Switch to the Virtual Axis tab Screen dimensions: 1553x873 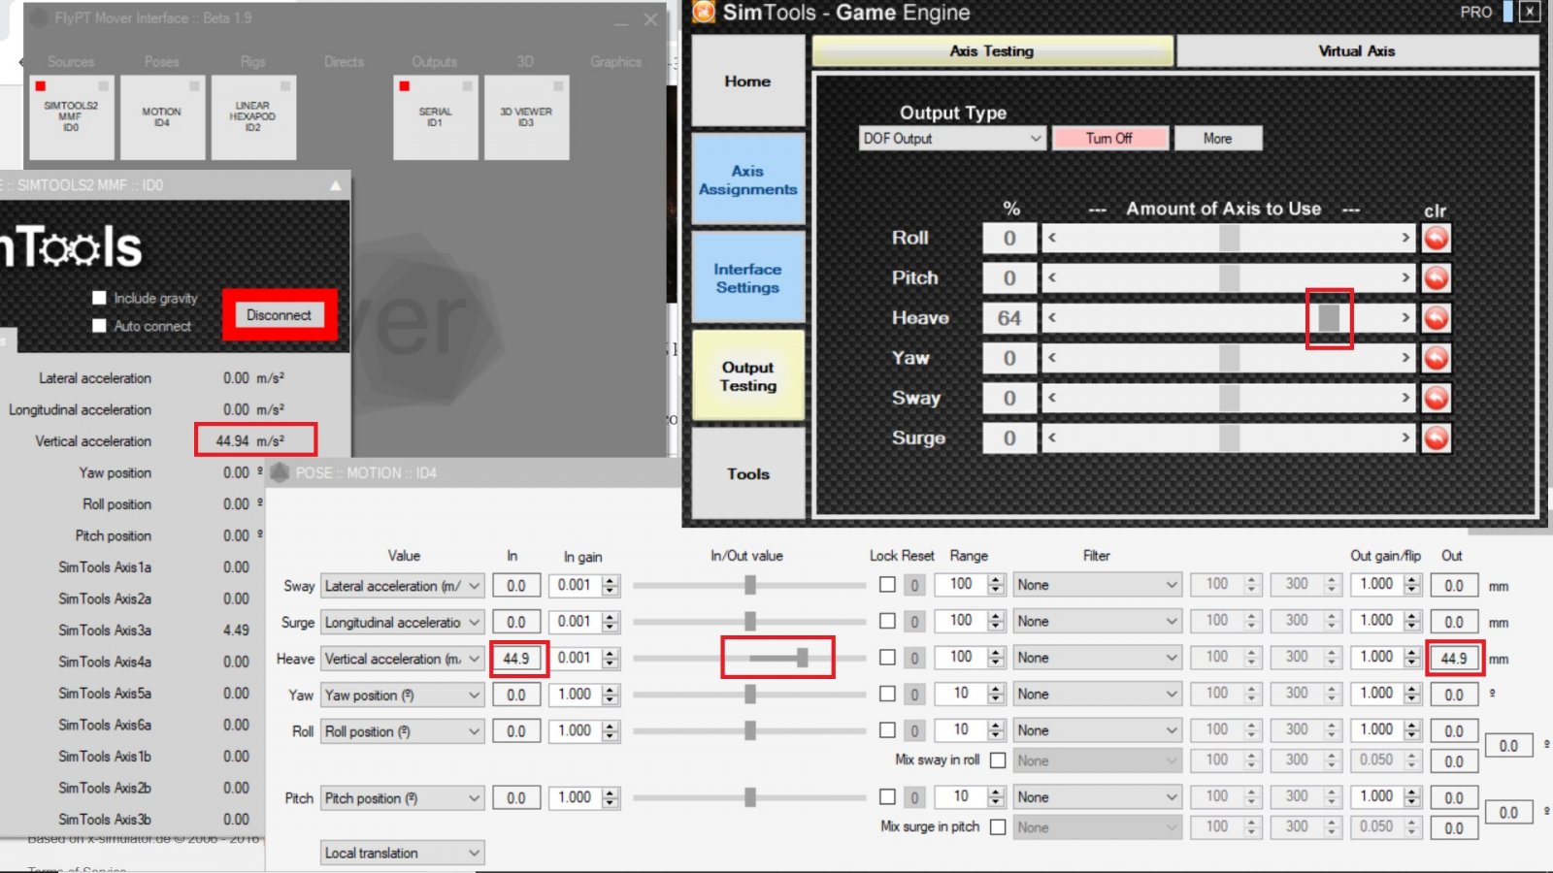point(1357,51)
